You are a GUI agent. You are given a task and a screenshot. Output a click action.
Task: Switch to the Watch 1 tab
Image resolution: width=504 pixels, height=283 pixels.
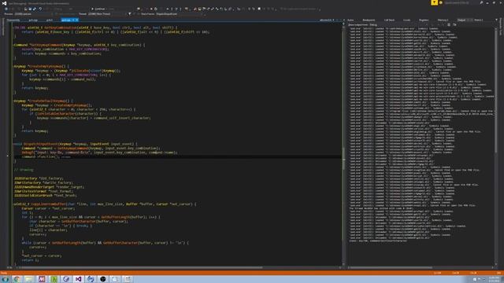(x=479, y=20)
